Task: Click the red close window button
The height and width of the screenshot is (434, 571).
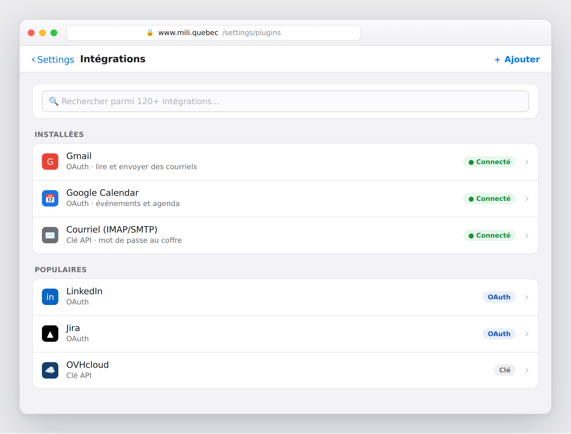Action: click(x=31, y=33)
